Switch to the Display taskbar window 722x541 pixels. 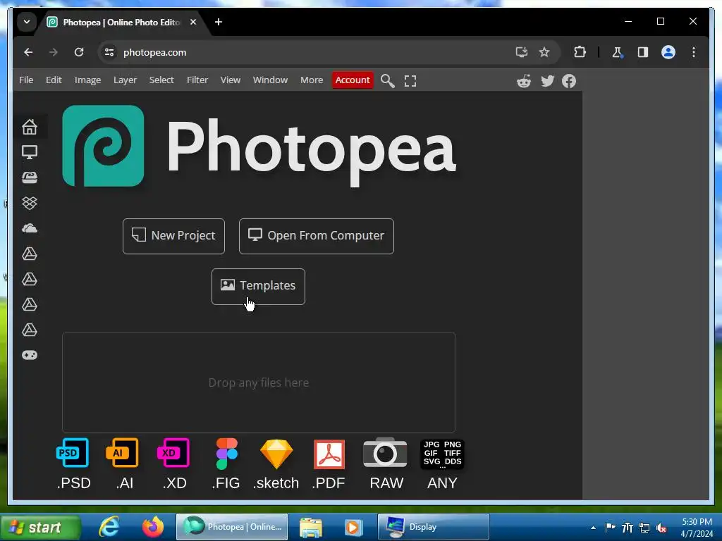pos(434,527)
